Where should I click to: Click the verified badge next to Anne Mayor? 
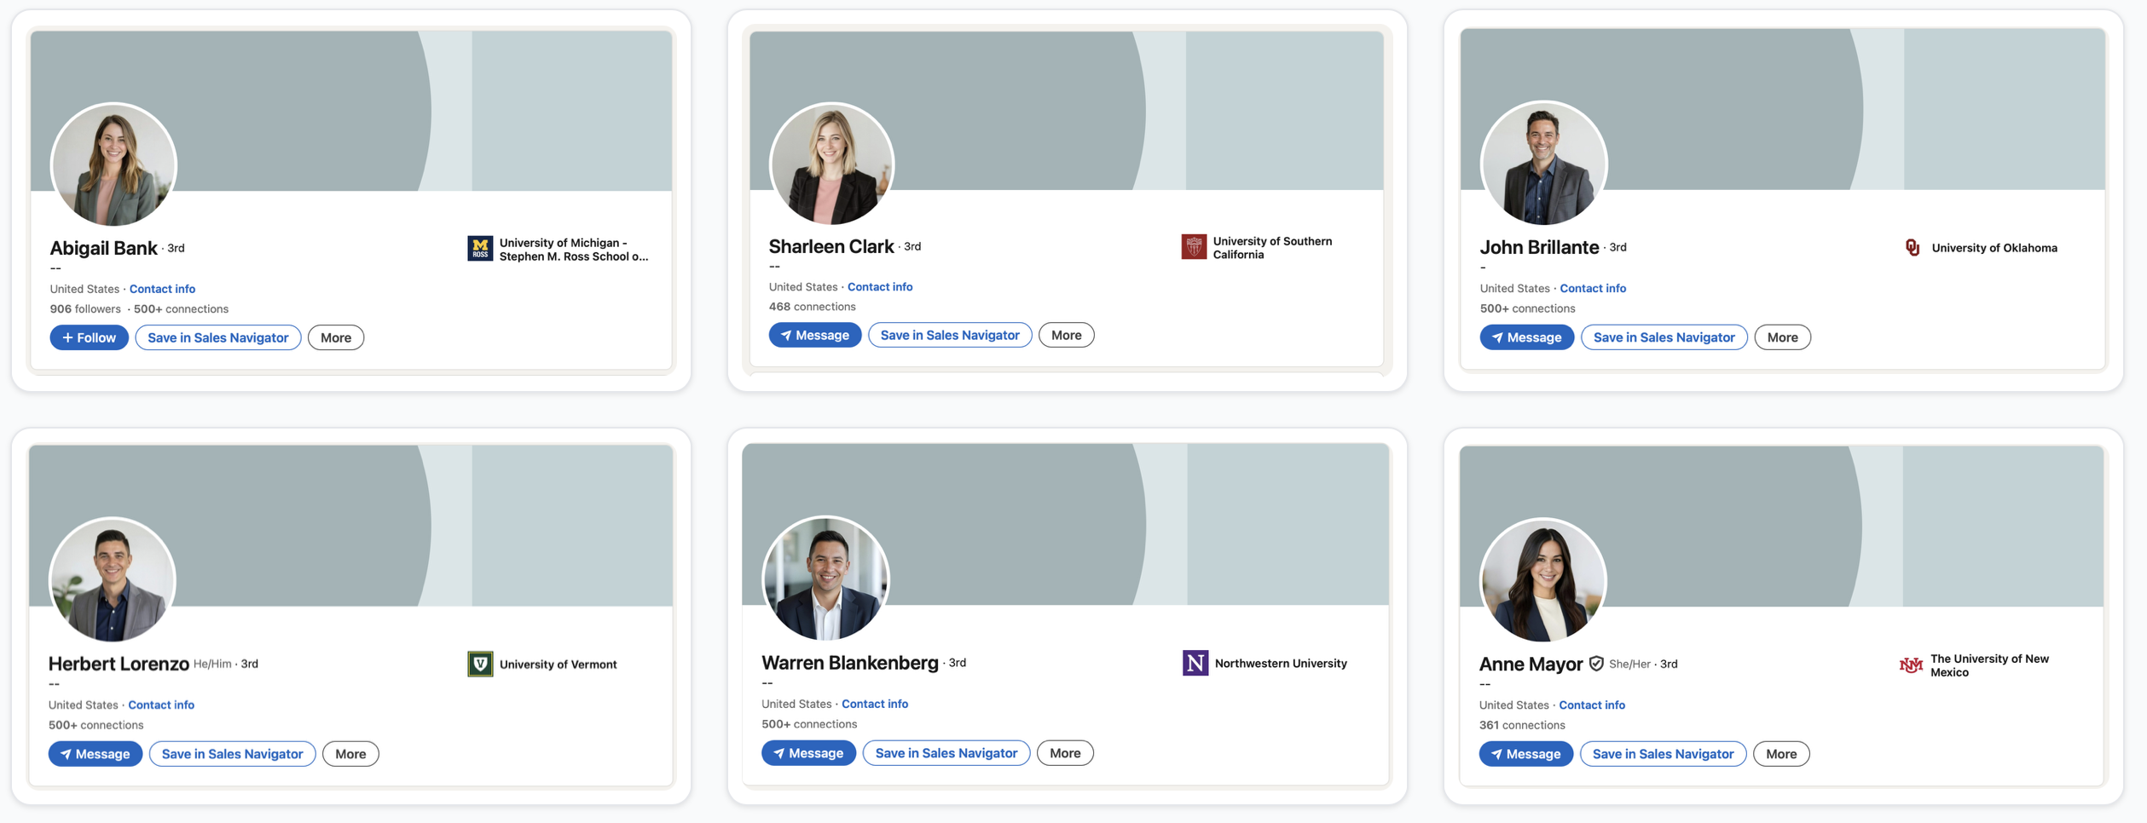(x=1597, y=664)
